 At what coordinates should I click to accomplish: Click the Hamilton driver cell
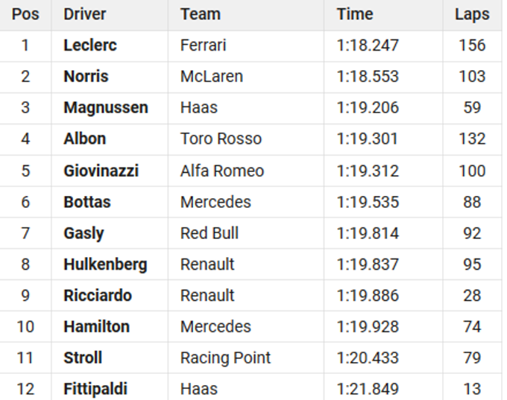coord(96,326)
